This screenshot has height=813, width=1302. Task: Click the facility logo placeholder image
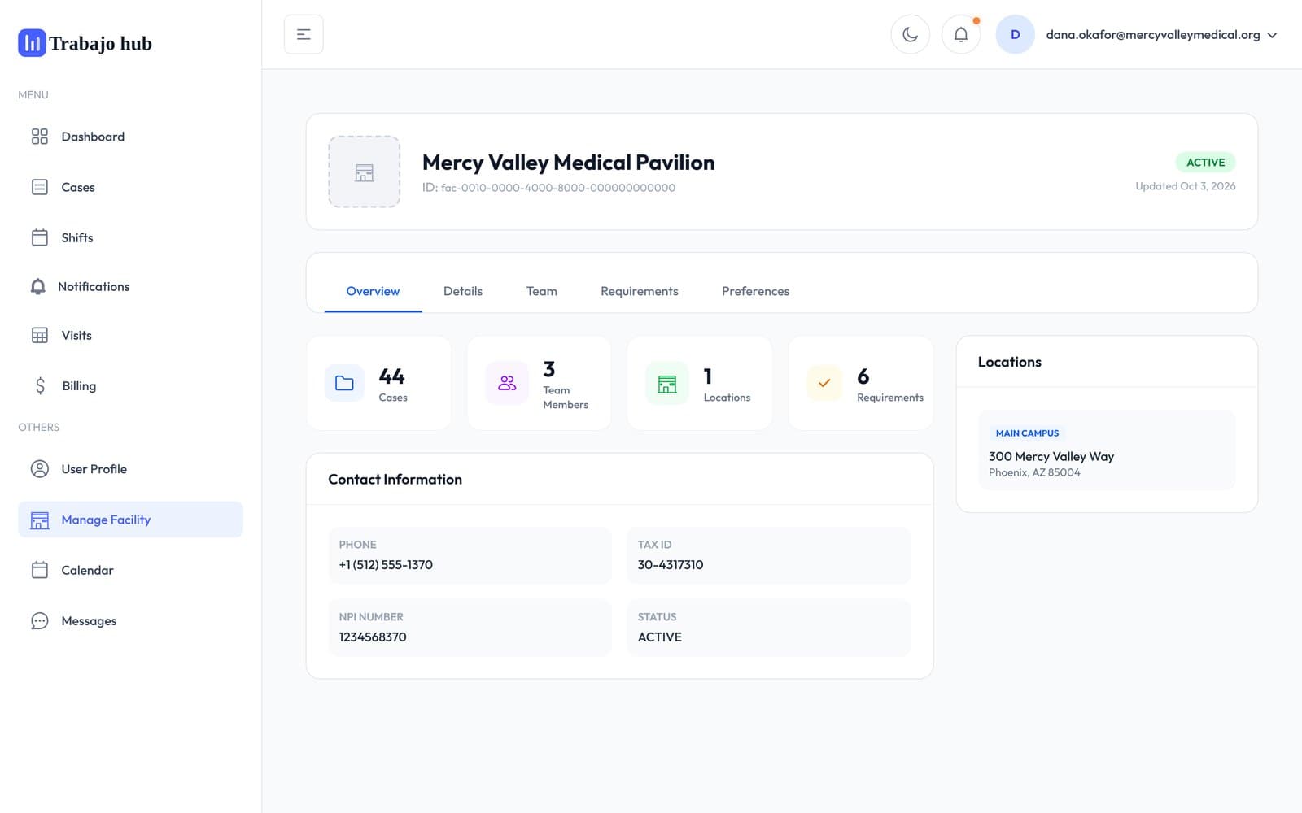(x=364, y=172)
